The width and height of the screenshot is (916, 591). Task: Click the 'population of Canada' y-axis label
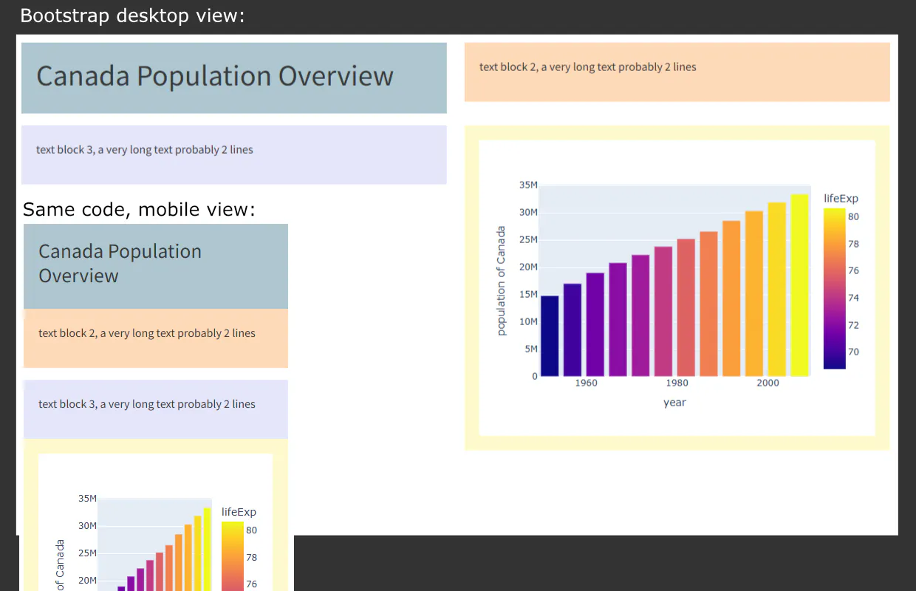pyautogui.click(x=502, y=284)
